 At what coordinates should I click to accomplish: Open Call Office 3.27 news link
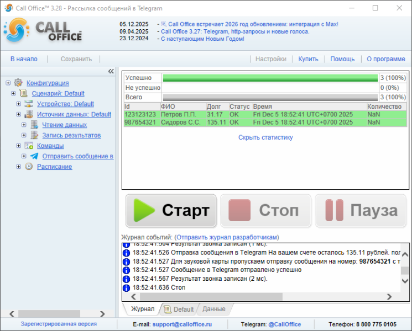pyautogui.click(x=235, y=31)
